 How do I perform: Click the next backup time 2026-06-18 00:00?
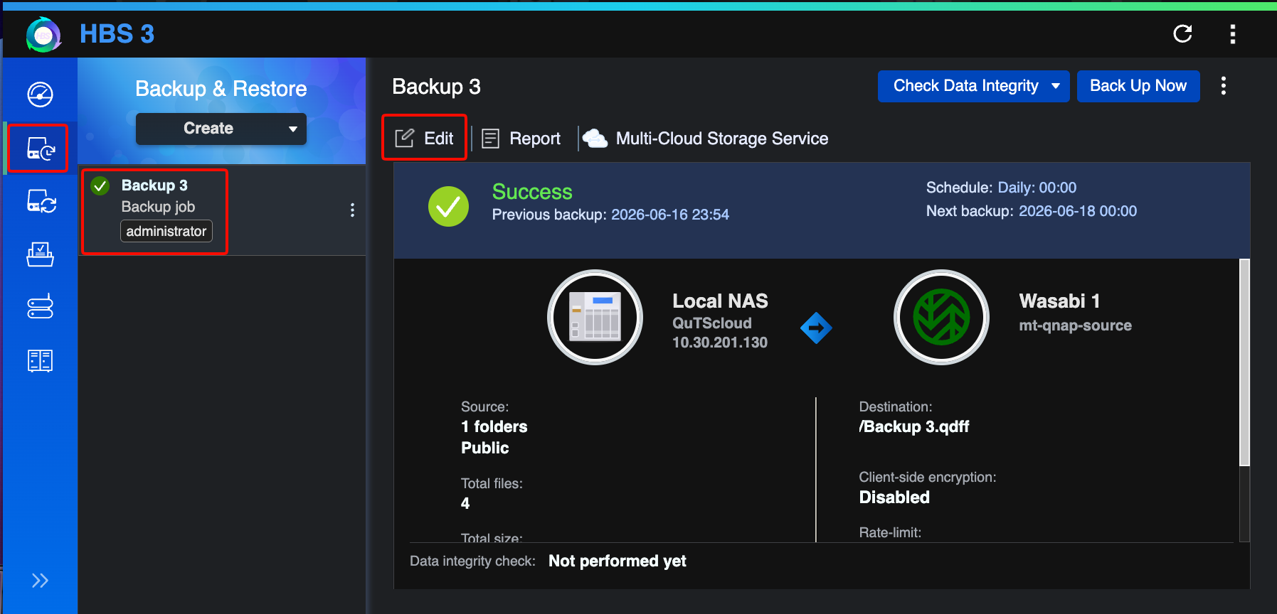click(x=1078, y=211)
